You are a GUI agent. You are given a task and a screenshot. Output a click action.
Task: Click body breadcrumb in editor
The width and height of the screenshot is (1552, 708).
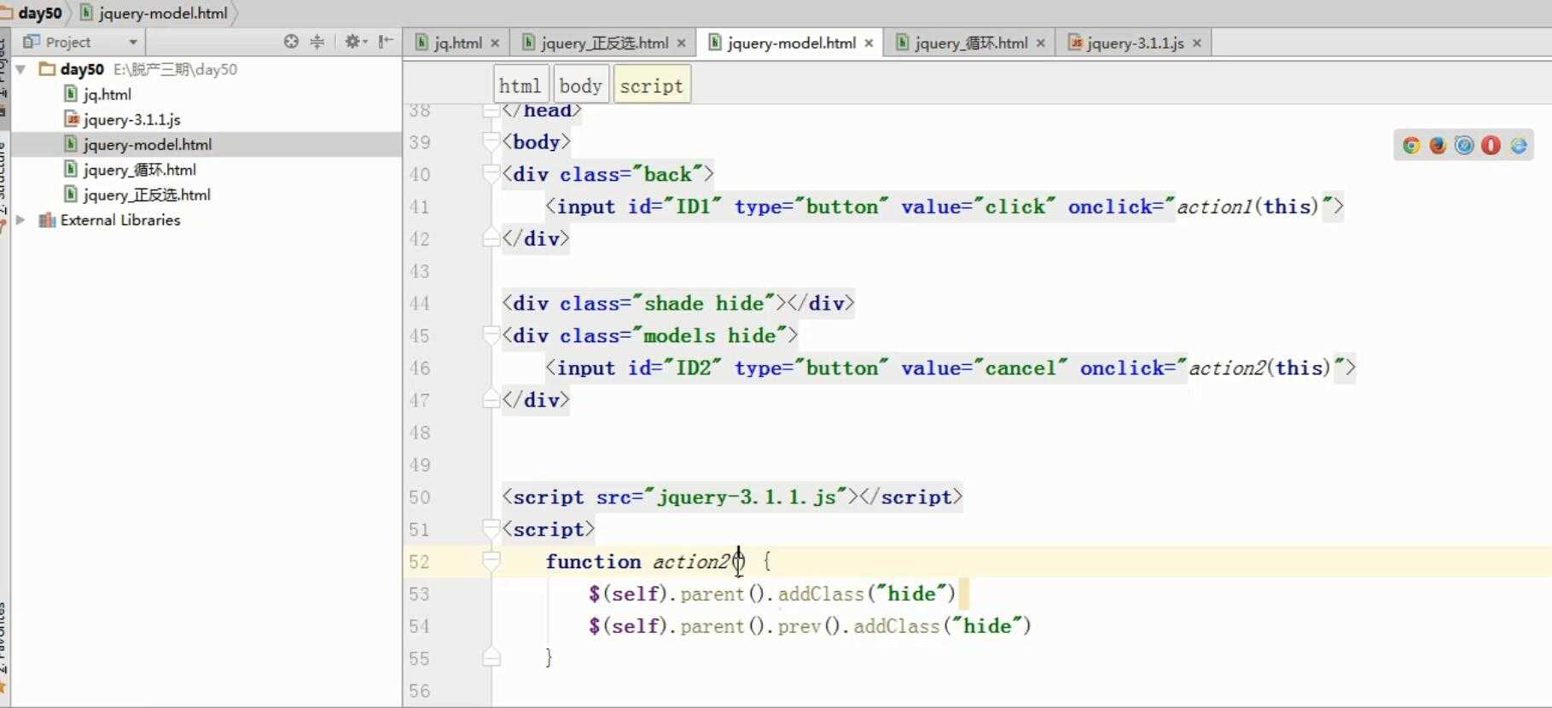click(x=580, y=85)
